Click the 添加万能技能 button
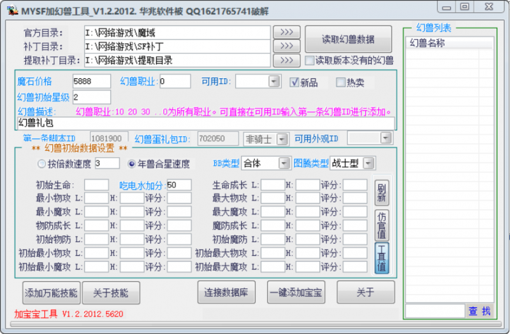 52,293
